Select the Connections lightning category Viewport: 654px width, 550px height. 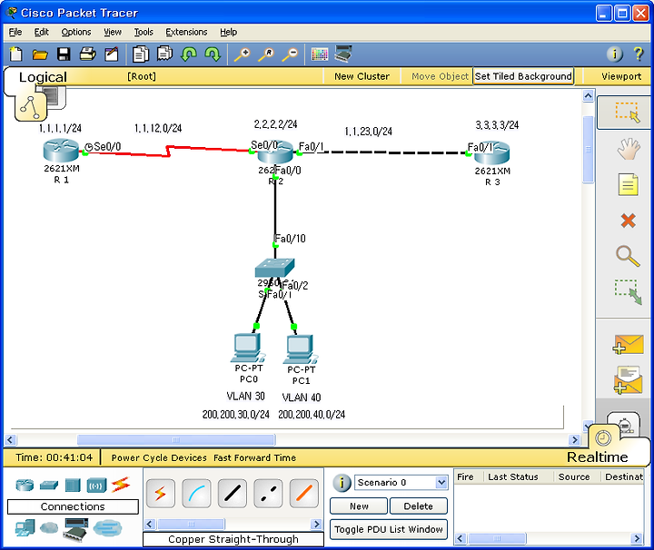pyautogui.click(x=121, y=485)
